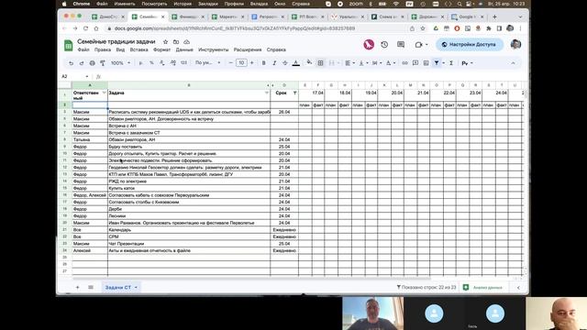Decrease font size with minus button
Screen dimensions: 587x330
point(230,63)
